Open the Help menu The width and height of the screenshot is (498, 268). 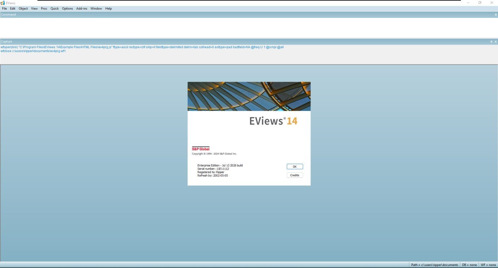109,9
